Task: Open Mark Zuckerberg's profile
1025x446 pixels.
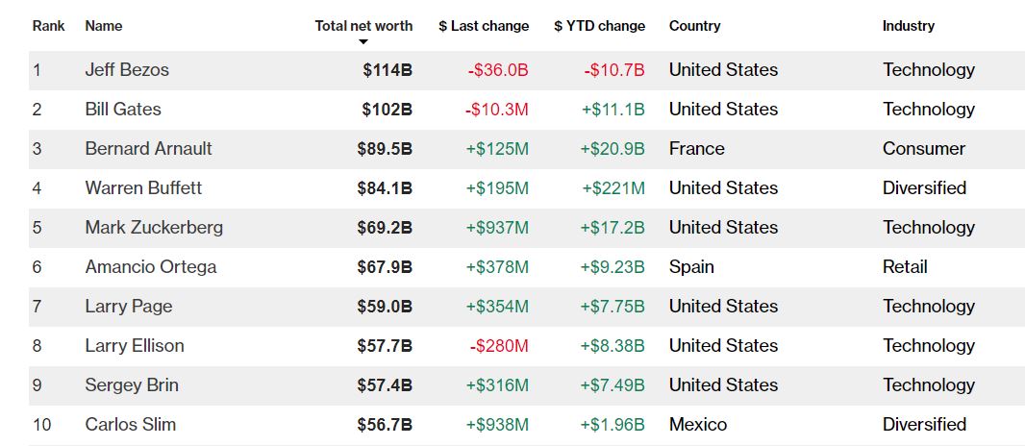Action: [154, 228]
